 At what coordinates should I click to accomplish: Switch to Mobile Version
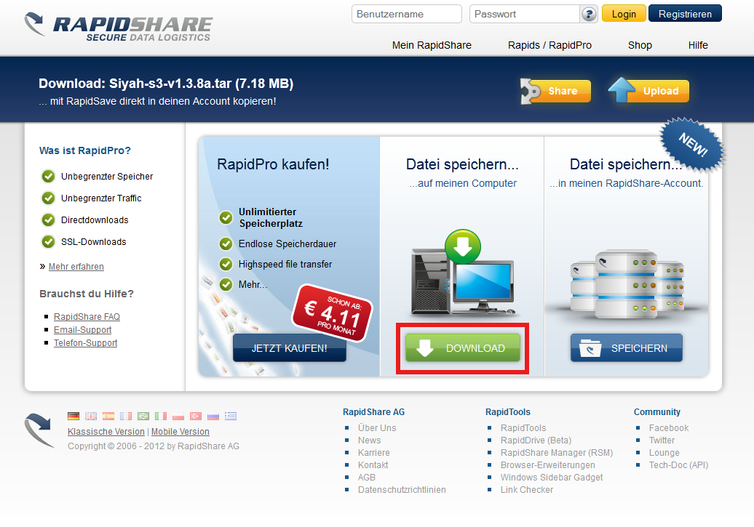point(180,431)
